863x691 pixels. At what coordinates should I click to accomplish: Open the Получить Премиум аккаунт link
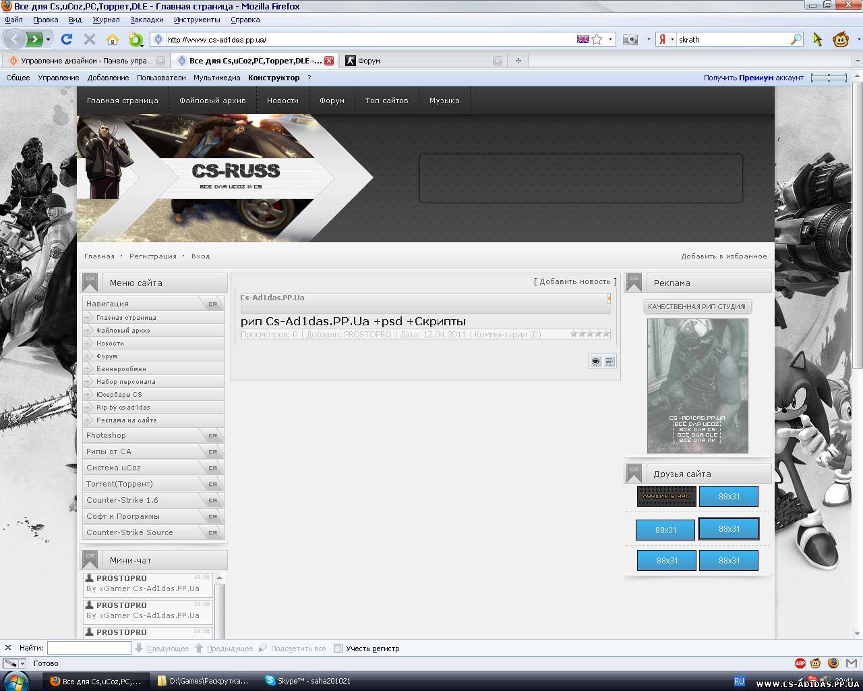coord(754,78)
